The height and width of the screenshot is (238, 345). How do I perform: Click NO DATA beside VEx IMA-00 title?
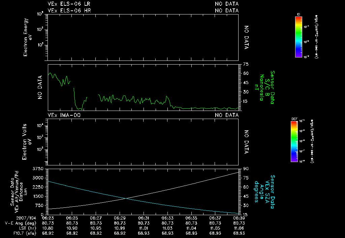[x=227, y=115]
